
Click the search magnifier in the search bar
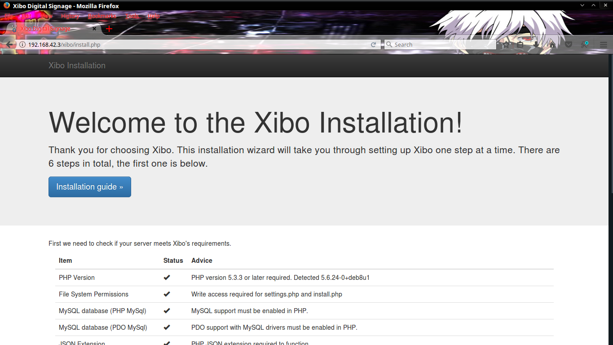point(389,44)
